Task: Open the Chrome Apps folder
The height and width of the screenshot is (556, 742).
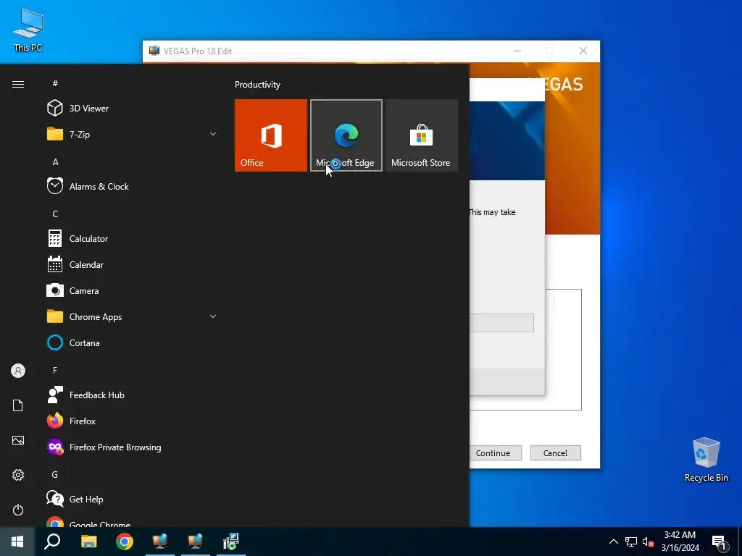Action: click(132, 317)
